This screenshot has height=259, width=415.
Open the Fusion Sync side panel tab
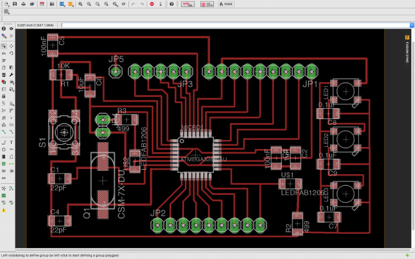(x=407, y=49)
